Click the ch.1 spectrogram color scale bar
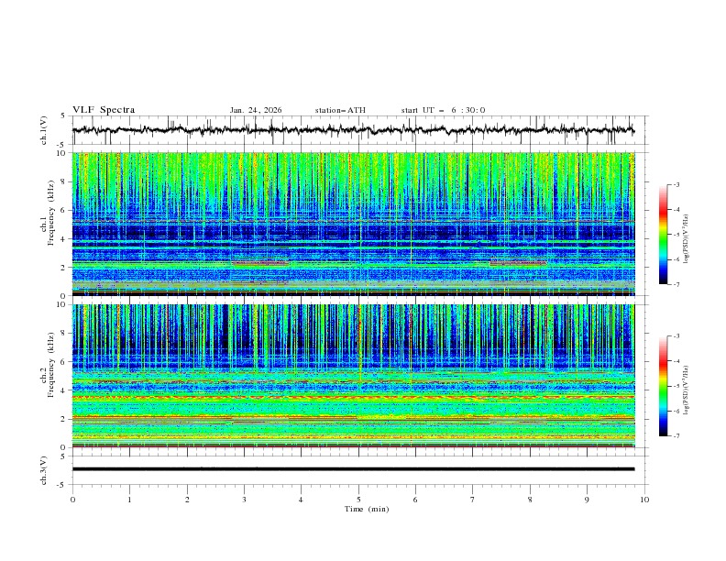 click(663, 234)
